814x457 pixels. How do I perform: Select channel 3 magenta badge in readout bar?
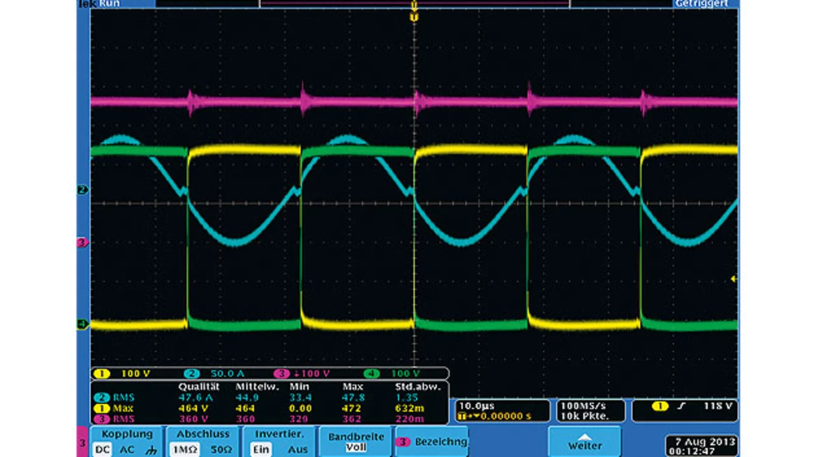click(280, 374)
